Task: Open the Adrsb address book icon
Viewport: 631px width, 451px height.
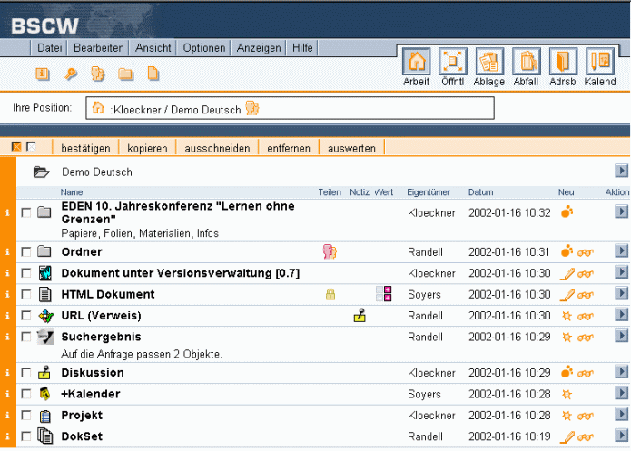Action: (563, 62)
